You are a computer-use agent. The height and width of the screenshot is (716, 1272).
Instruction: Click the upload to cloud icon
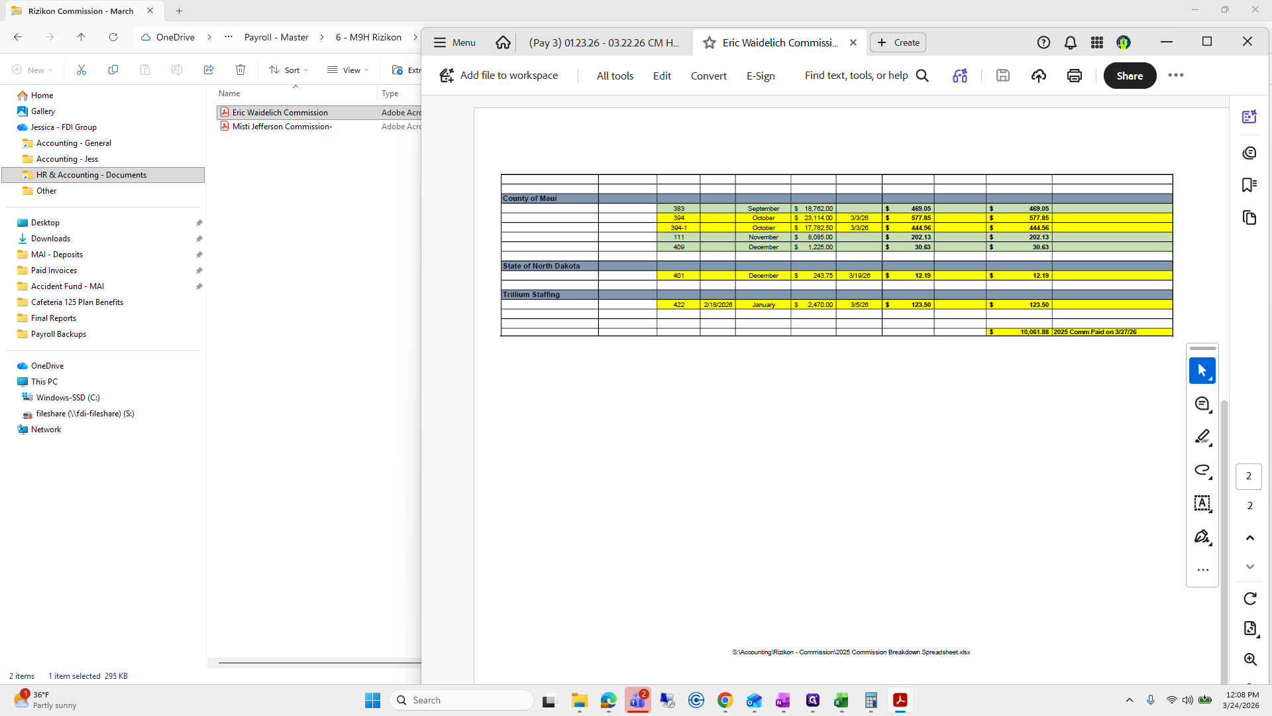click(x=1038, y=76)
